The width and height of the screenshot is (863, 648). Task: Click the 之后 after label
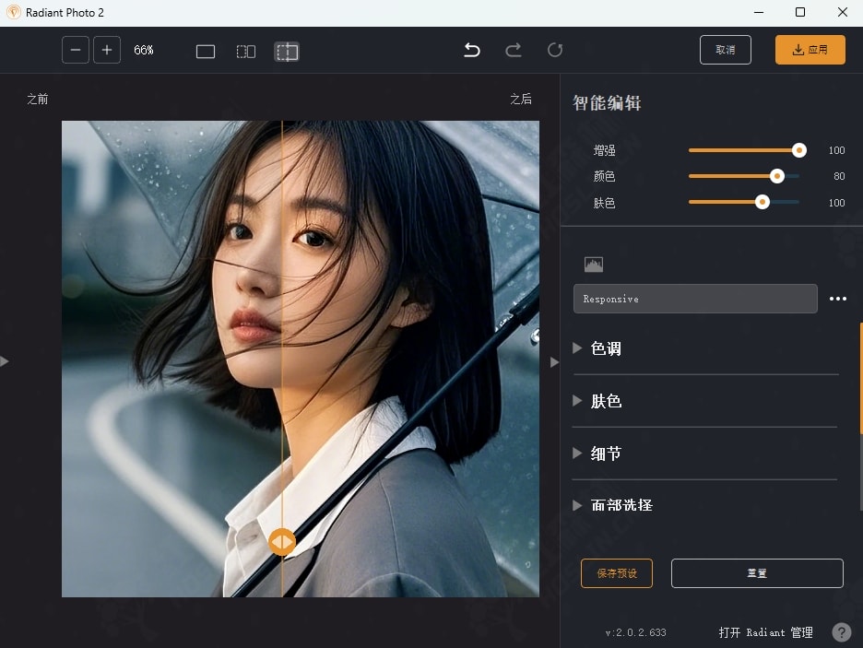521,99
